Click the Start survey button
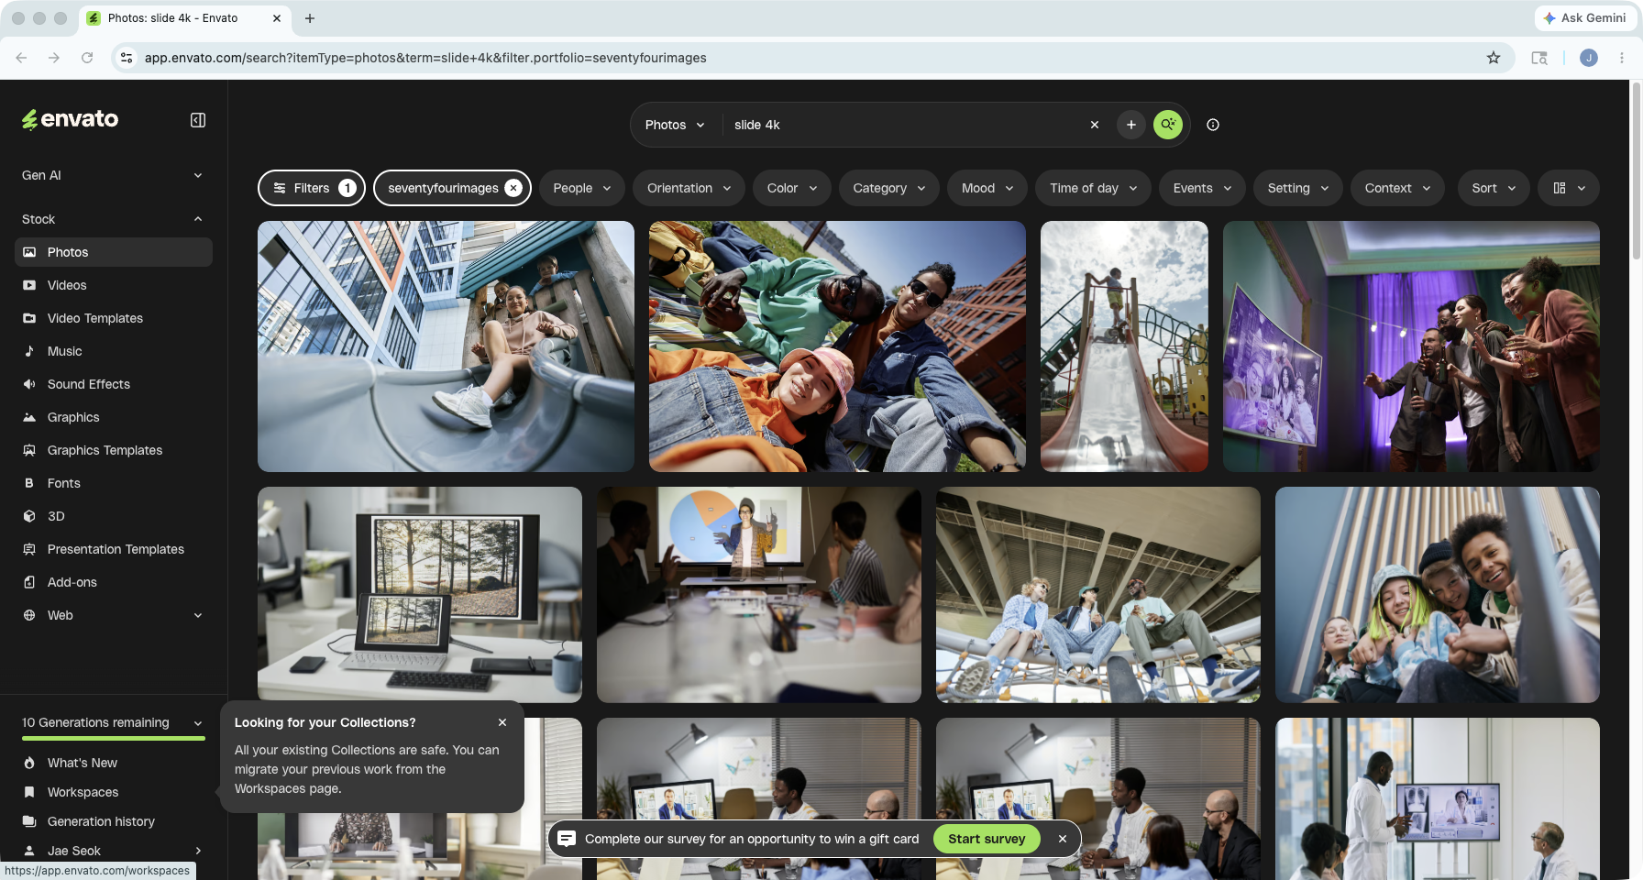The image size is (1643, 880). click(987, 839)
